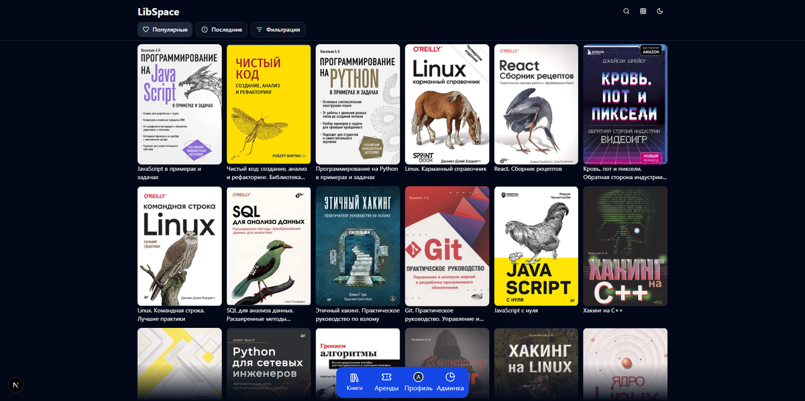Open the 'JavaScript с нуля' book cover
Viewport: 805px width, 401px height.
tap(536, 246)
